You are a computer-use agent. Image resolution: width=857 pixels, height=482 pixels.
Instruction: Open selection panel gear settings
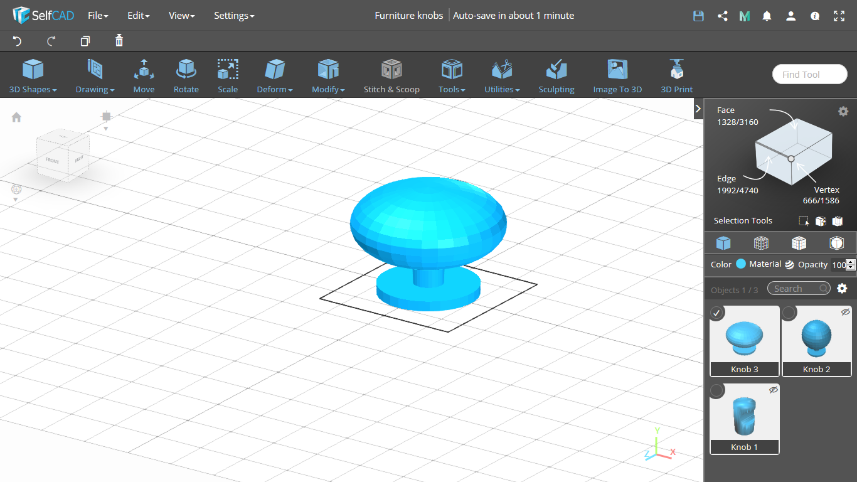pos(843,111)
